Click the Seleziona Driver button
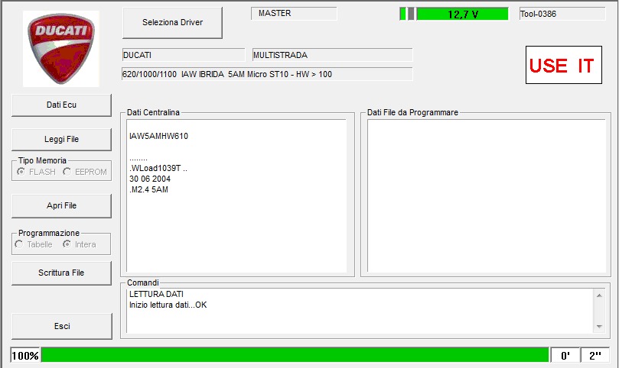 pyautogui.click(x=172, y=23)
